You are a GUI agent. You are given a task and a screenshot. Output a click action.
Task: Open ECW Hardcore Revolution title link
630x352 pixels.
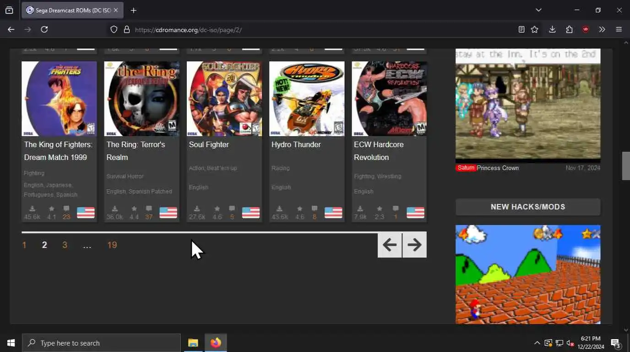379,151
